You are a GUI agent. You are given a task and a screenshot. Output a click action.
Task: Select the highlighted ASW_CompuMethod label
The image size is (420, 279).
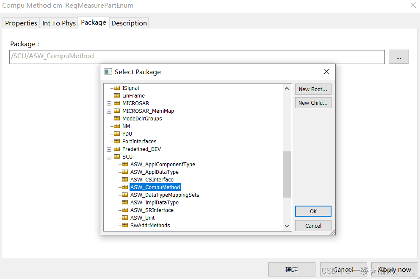pos(155,187)
